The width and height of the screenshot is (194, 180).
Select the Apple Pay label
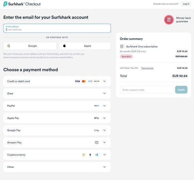(13, 118)
